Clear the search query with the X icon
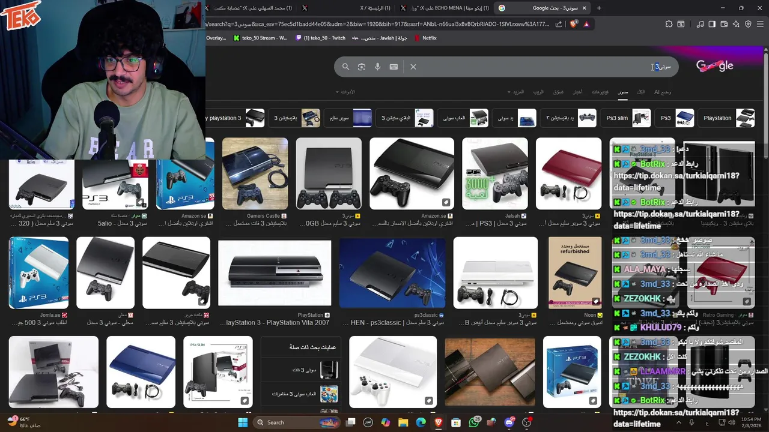The height and width of the screenshot is (432, 769). (x=413, y=67)
